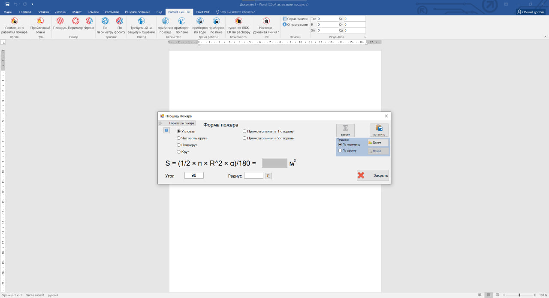Viewport: 549px width, 298px height.
Task: Click the paste icon next to Радиус field
Action: tap(268, 176)
